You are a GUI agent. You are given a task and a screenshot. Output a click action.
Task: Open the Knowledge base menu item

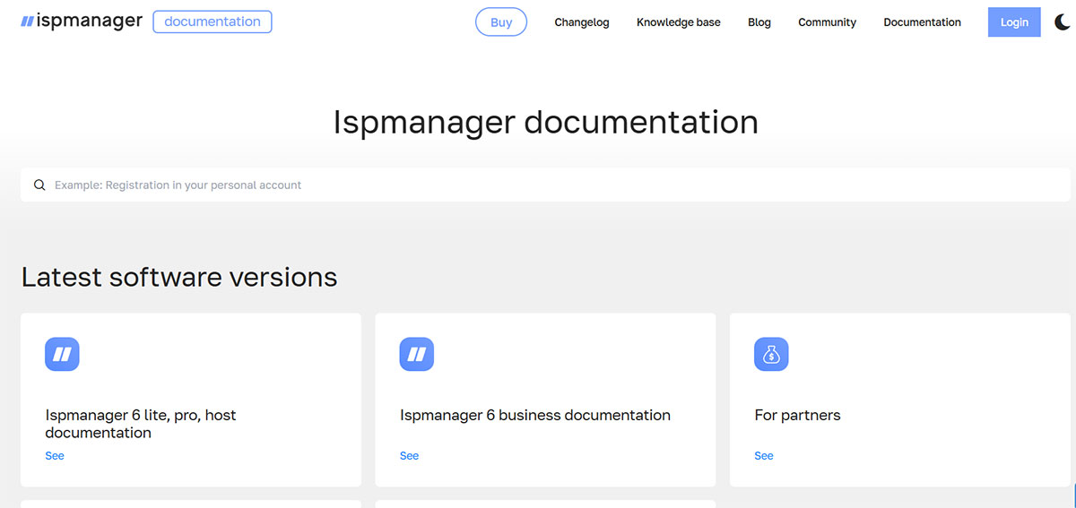679,22
